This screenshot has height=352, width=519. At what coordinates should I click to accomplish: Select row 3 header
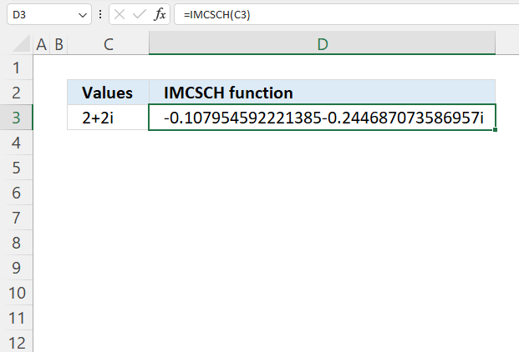click(16, 118)
